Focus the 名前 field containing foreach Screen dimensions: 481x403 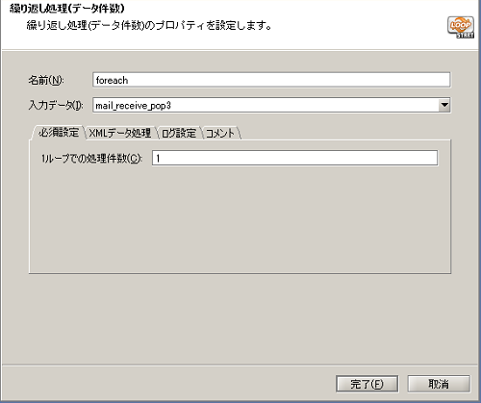[x=271, y=80]
